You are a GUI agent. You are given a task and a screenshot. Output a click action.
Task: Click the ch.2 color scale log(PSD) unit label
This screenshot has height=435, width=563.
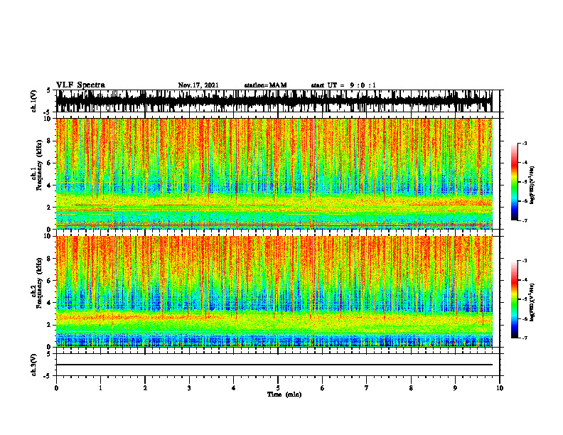[x=532, y=302]
